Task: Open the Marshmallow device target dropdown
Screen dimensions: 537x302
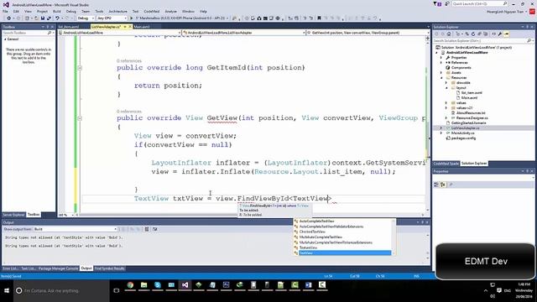Action: [182, 18]
